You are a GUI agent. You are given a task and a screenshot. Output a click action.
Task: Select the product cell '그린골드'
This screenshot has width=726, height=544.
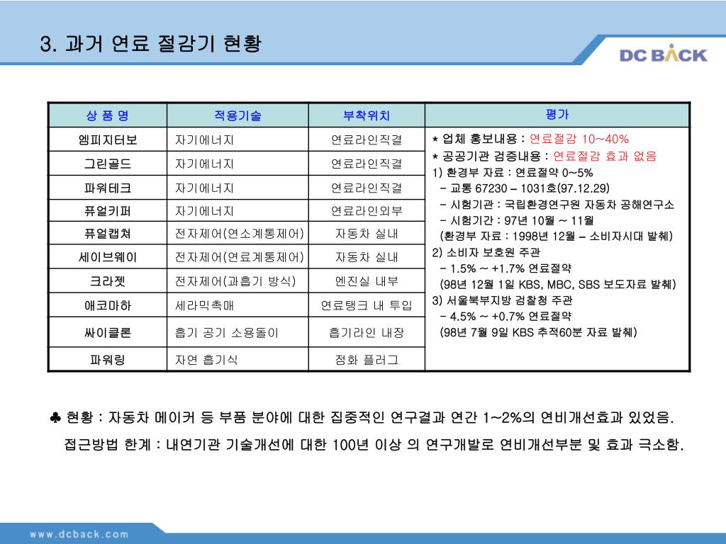108,164
